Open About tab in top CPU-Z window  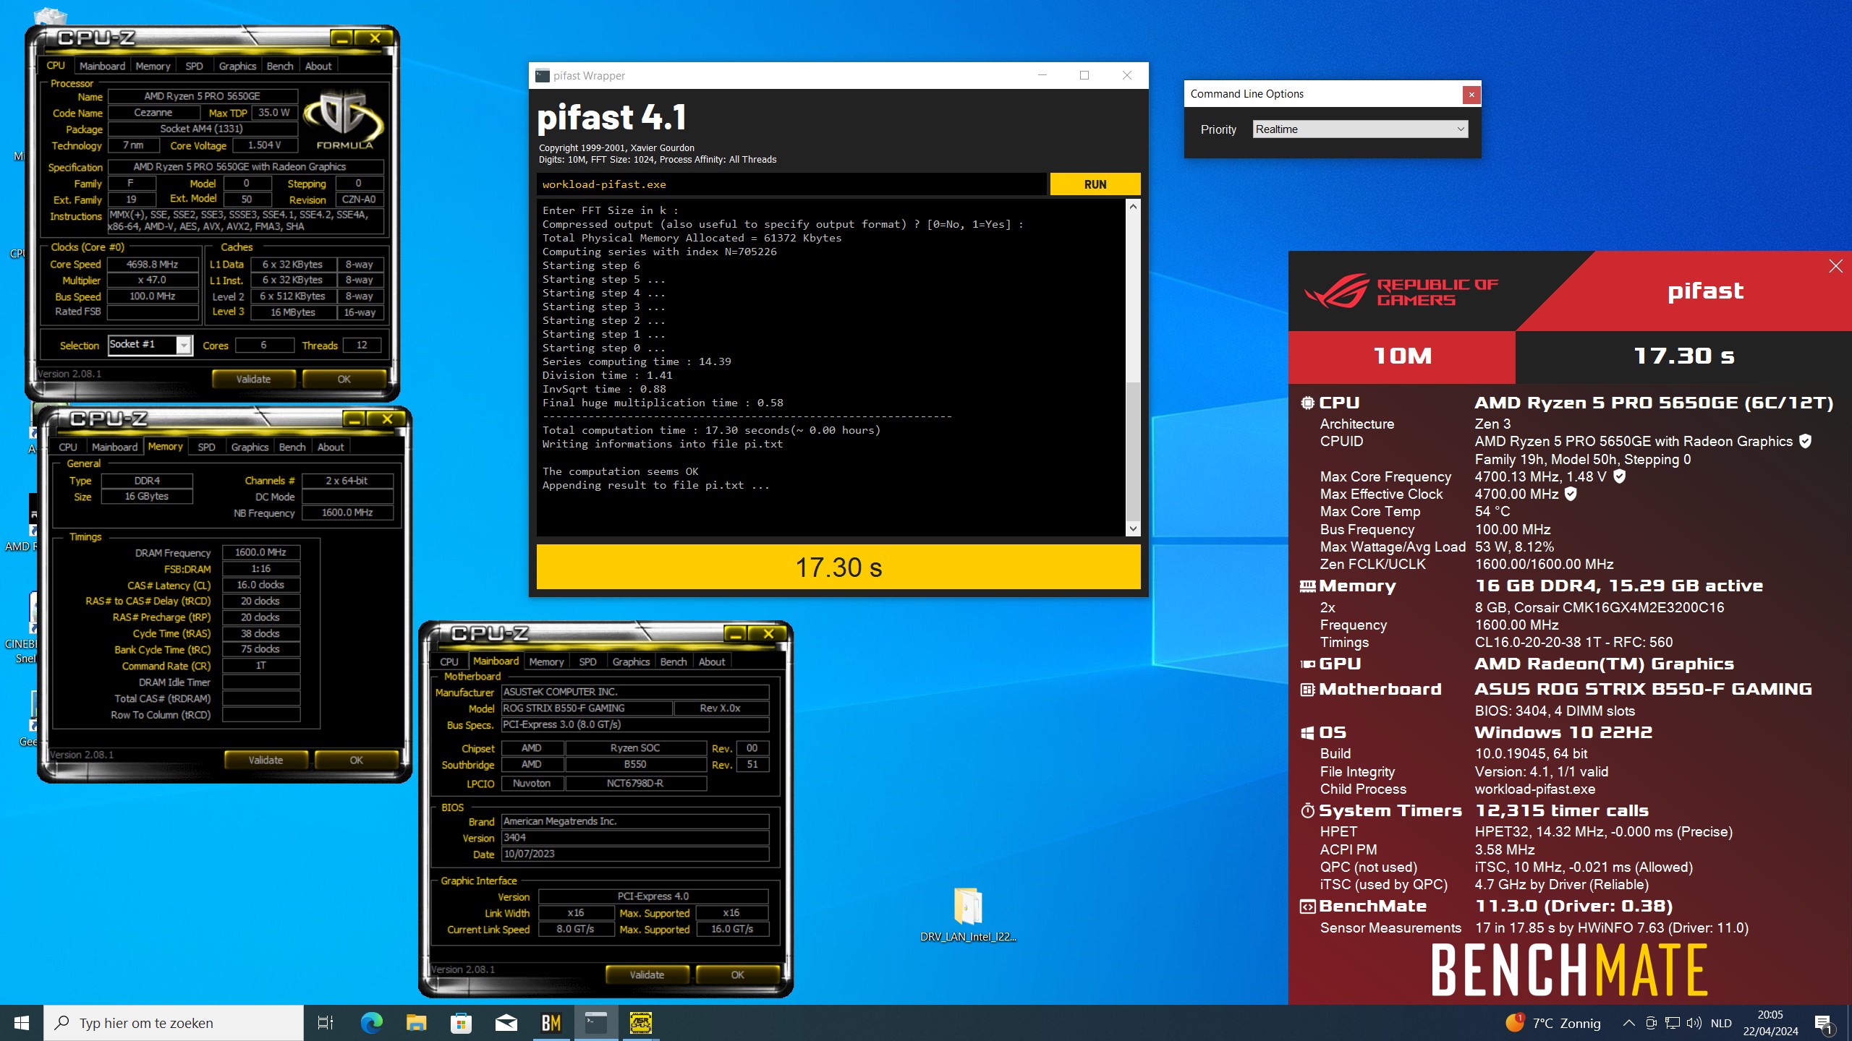tap(318, 66)
